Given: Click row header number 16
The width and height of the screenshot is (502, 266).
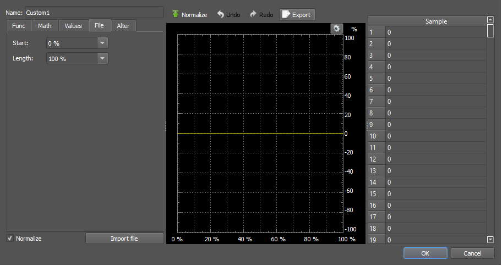Looking at the screenshot, I should (x=377, y=205).
